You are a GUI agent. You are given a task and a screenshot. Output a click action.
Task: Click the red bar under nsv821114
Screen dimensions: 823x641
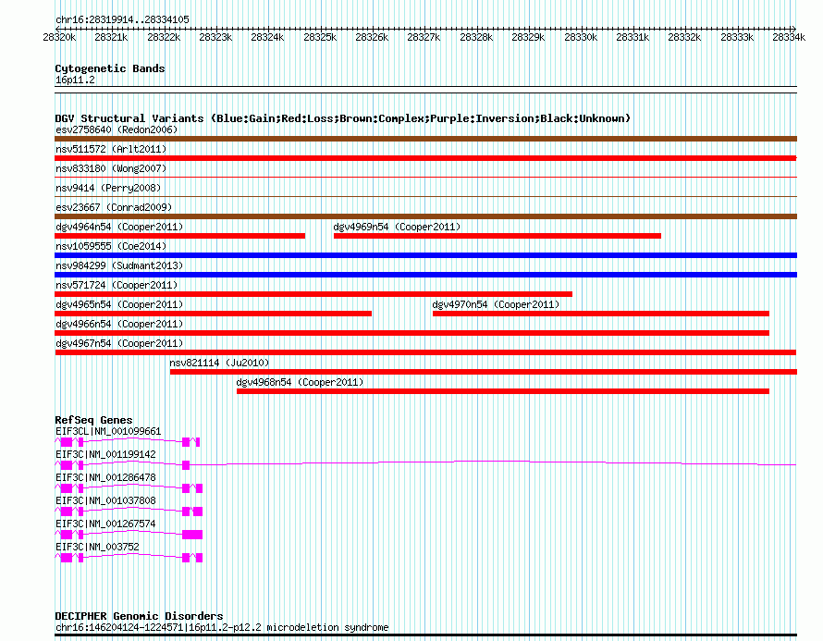[484, 372]
